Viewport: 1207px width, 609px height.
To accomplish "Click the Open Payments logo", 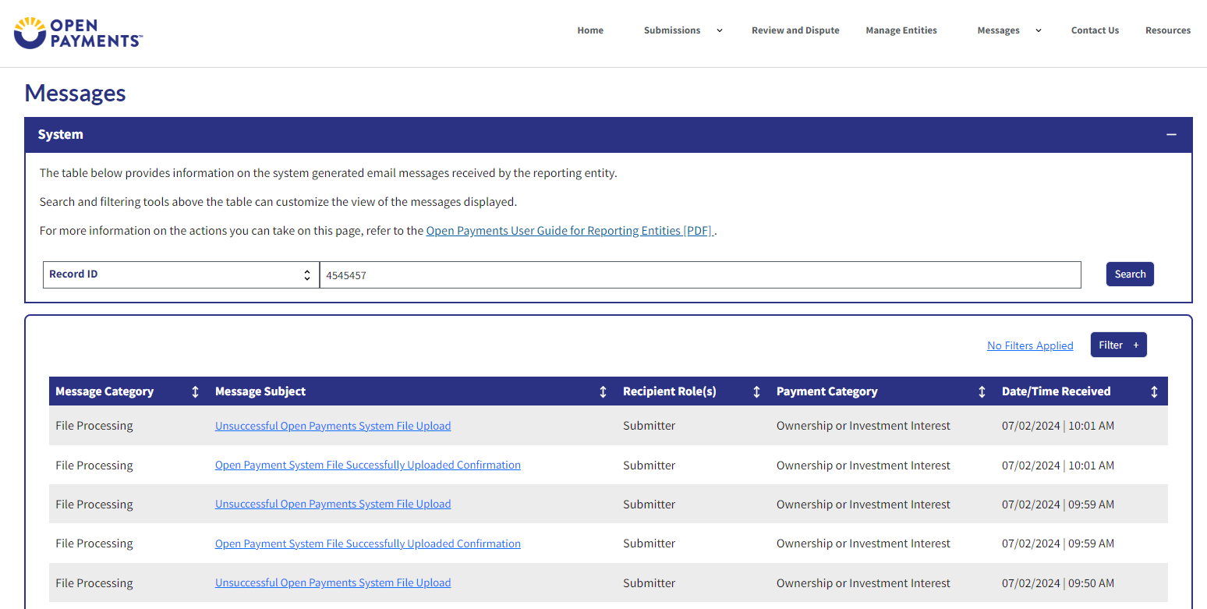I will tap(78, 32).
